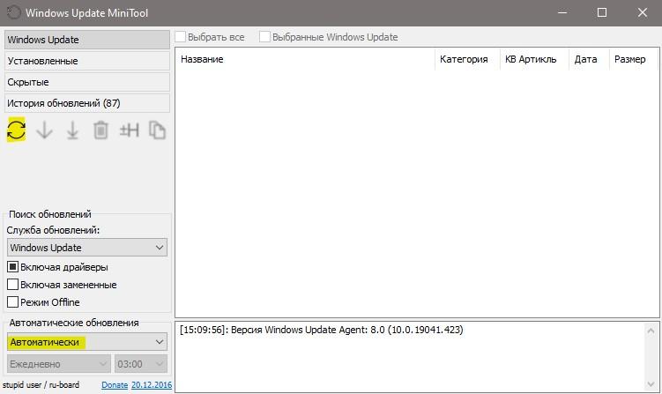This screenshot has width=662, height=394.
Task: Open Служба обновлений Windows Update dropdown
Action: pos(87,248)
